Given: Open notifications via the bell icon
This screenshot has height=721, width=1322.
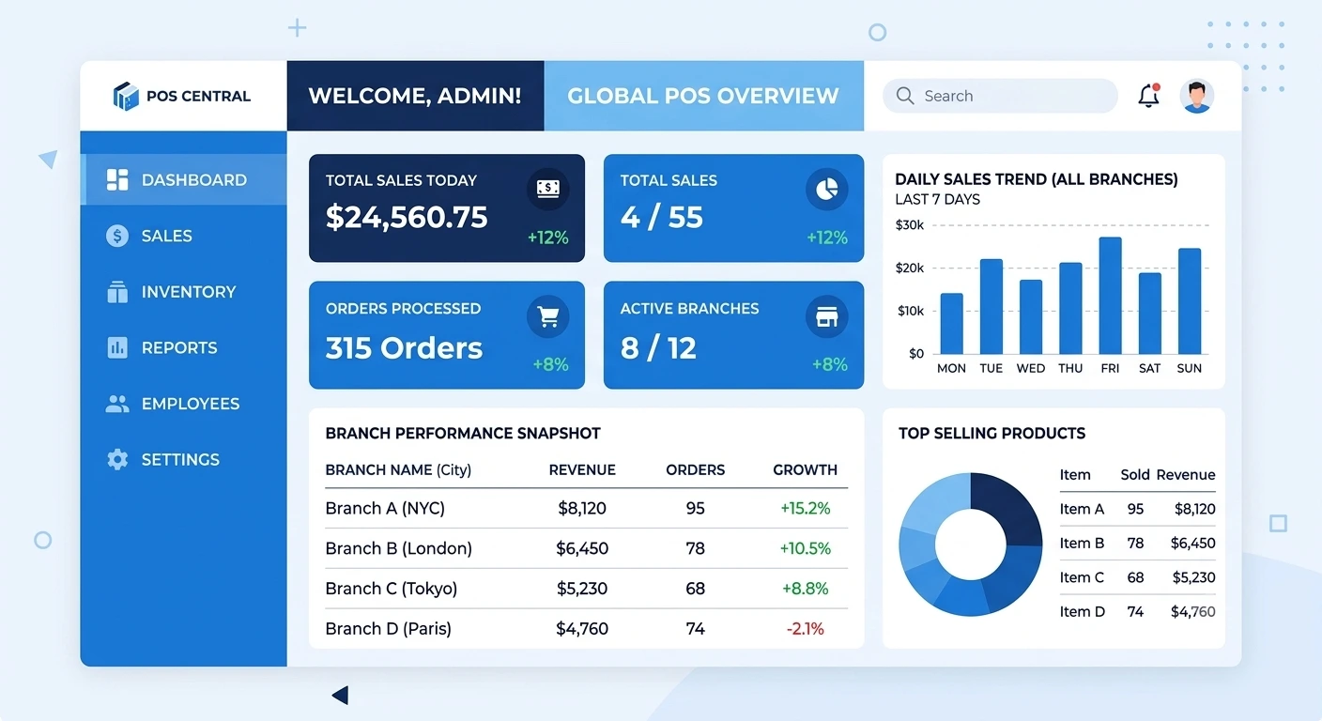Looking at the screenshot, I should coord(1148,96).
